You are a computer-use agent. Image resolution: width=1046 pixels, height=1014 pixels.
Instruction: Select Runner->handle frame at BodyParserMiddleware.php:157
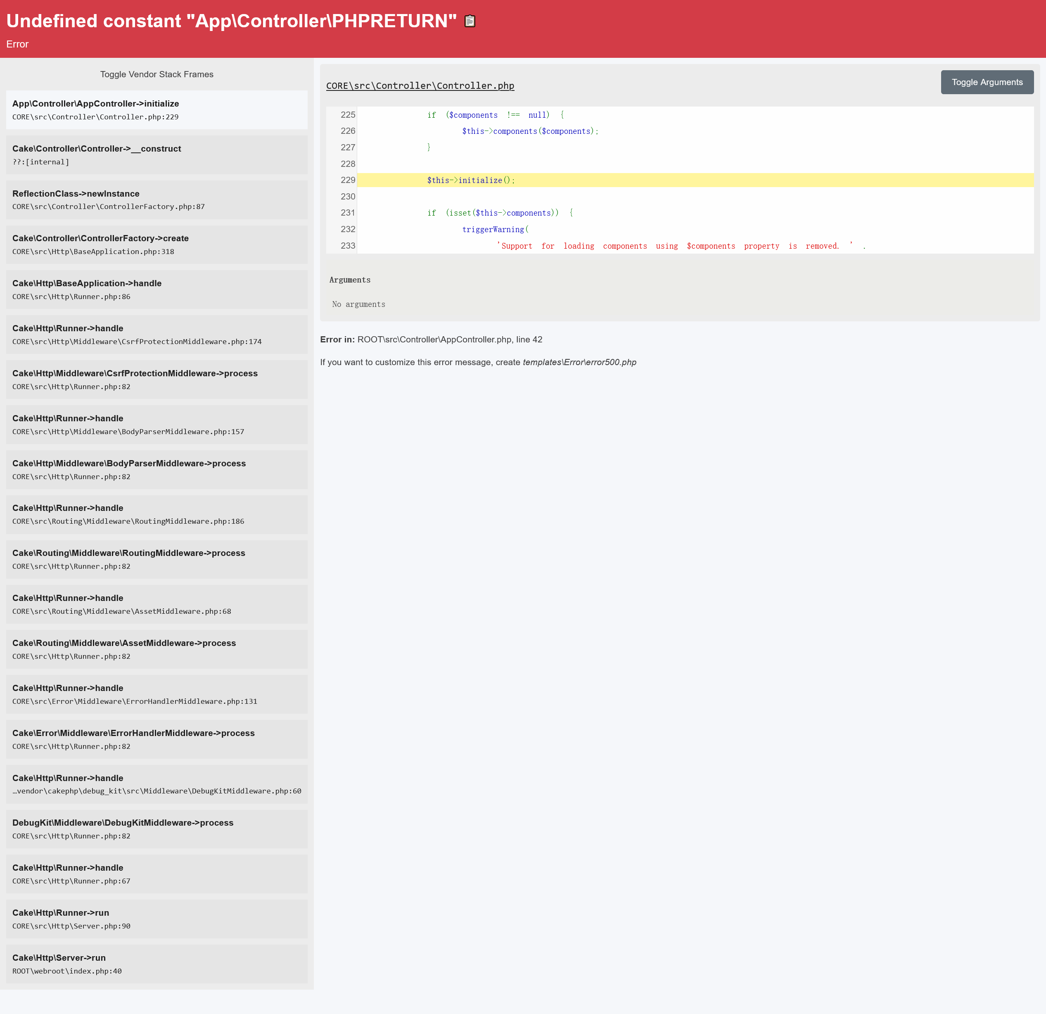point(157,424)
